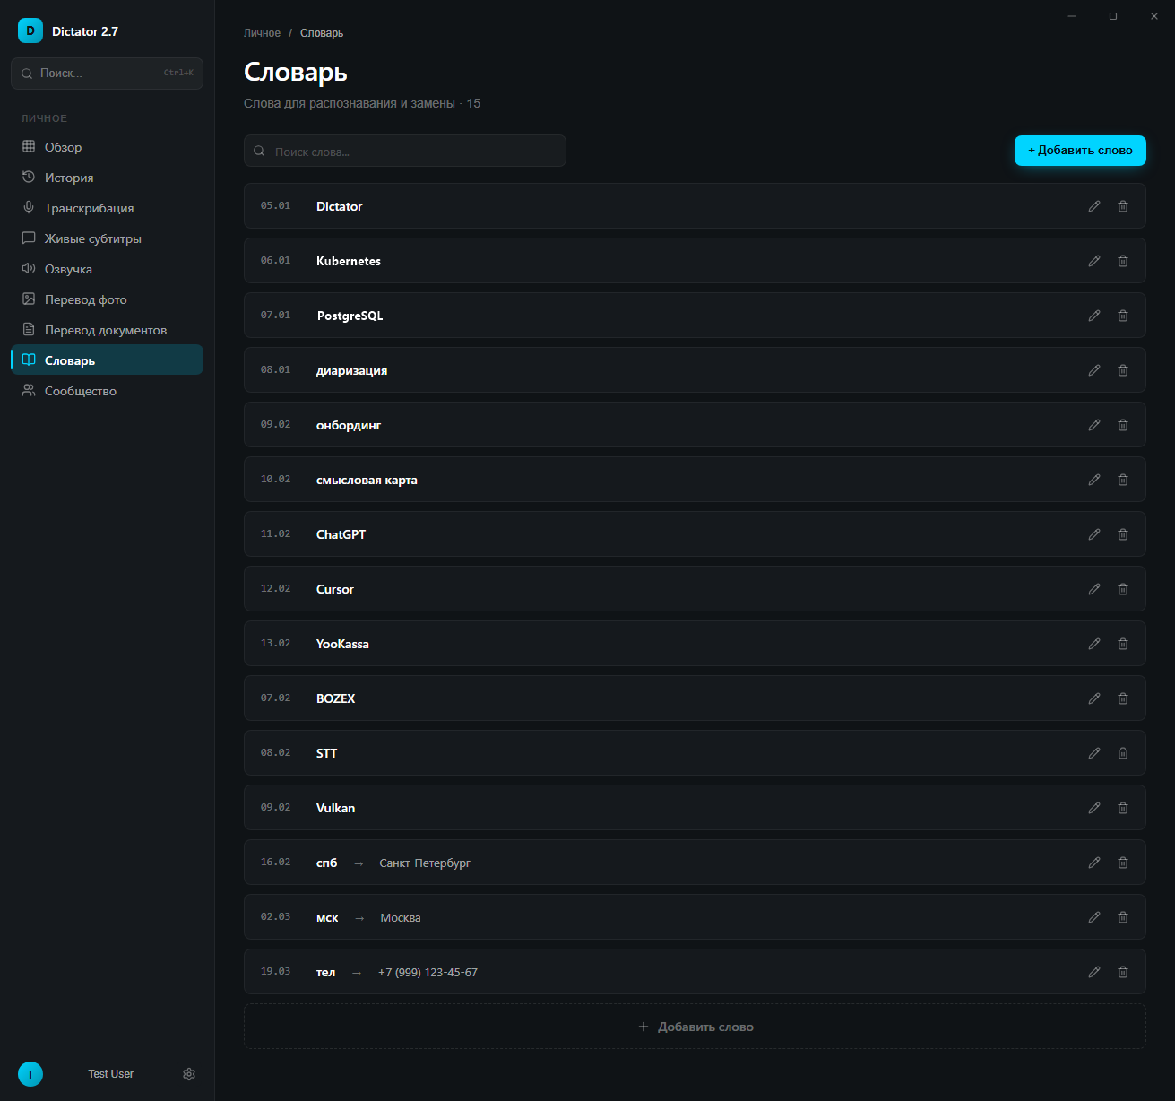The height and width of the screenshot is (1101, 1175).
Task: Focus the sidebar Поиск field
Action: pos(107,74)
